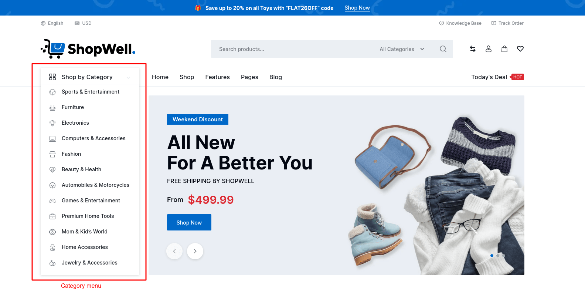Open the USD currency selector
The height and width of the screenshot is (293, 585).
point(83,23)
